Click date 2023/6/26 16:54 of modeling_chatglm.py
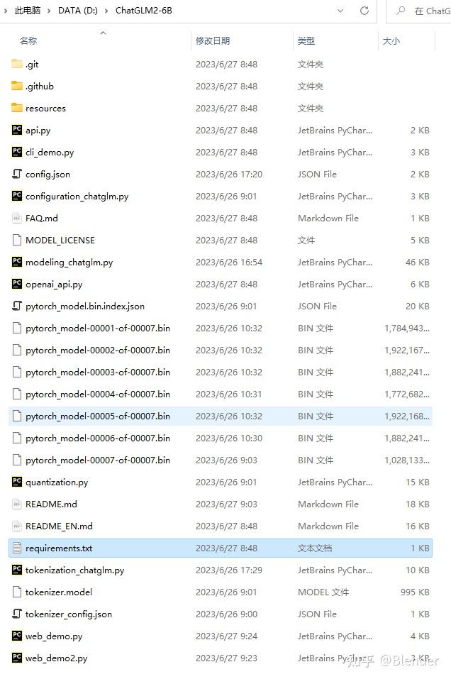 pyautogui.click(x=229, y=262)
